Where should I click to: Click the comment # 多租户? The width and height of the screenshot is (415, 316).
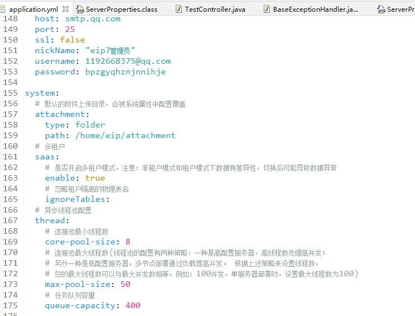[x=50, y=147]
